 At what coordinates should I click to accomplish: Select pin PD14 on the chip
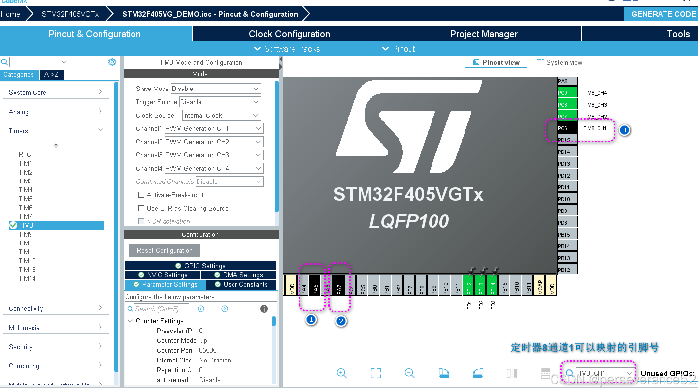567,151
